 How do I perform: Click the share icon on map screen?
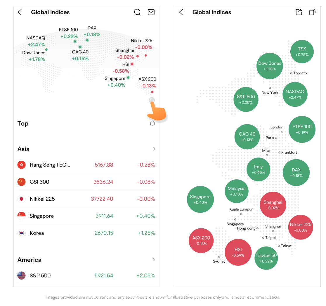[x=299, y=12]
